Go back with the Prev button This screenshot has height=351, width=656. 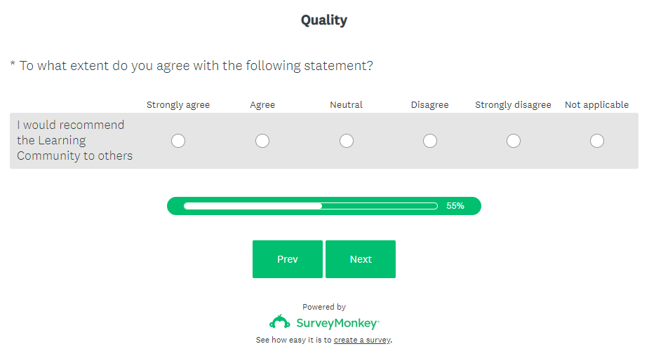tap(288, 259)
